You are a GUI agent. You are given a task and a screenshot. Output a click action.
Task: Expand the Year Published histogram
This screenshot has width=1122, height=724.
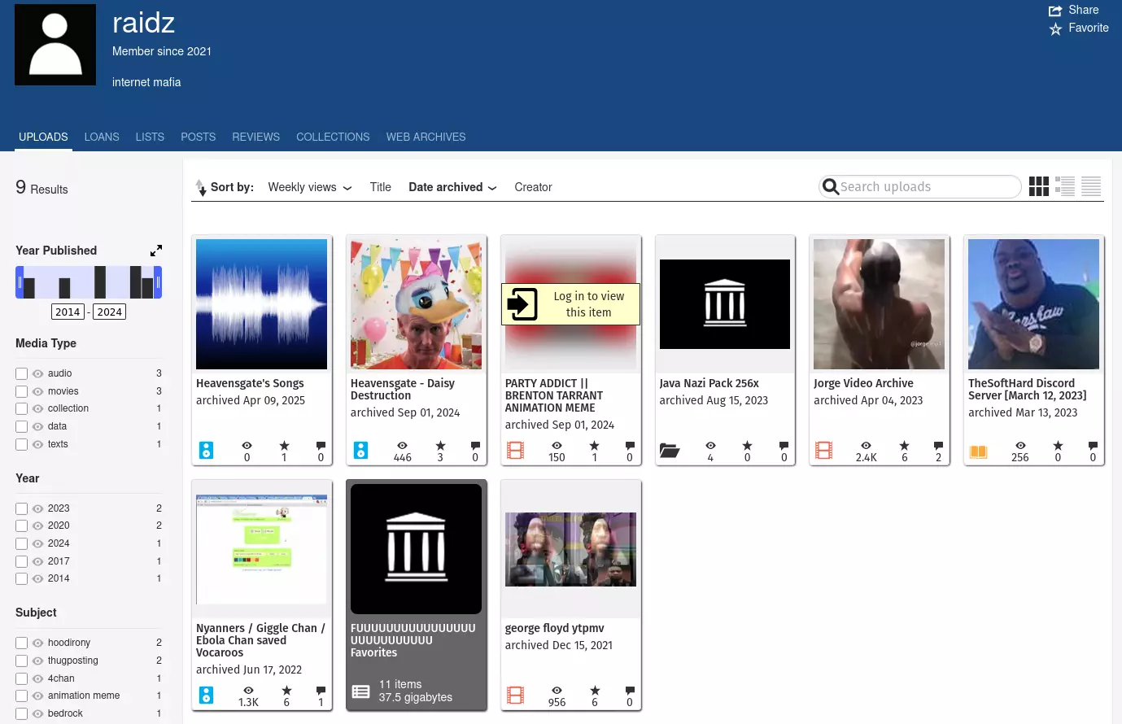point(156,251)
